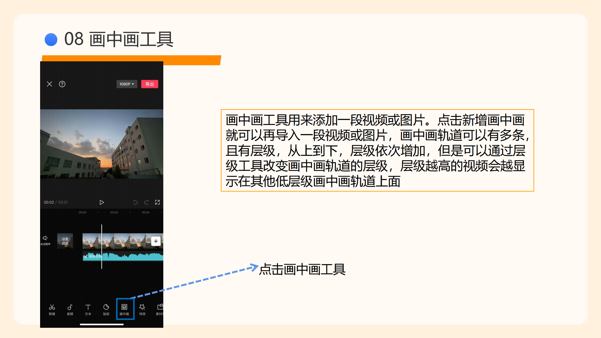The height and width of the screenshot is (338, 601).
Task: Open the 素材包 material pack tool
Action: (x=159, y=310)
